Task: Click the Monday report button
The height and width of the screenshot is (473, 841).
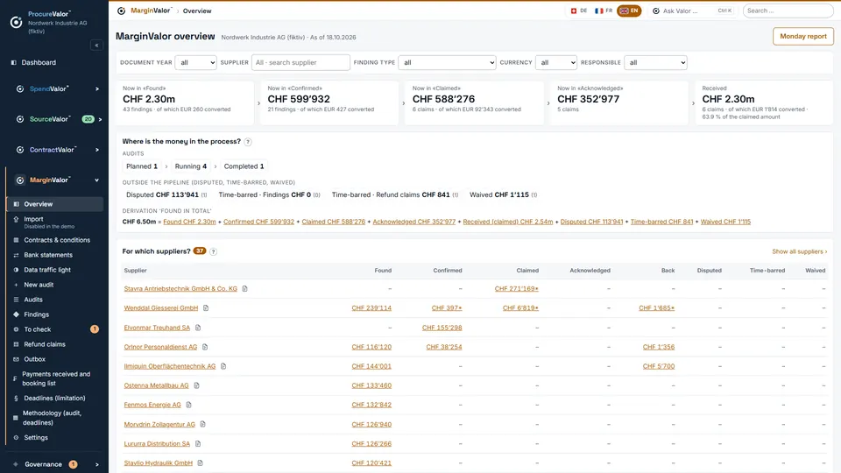Action: tap(803, 37)
